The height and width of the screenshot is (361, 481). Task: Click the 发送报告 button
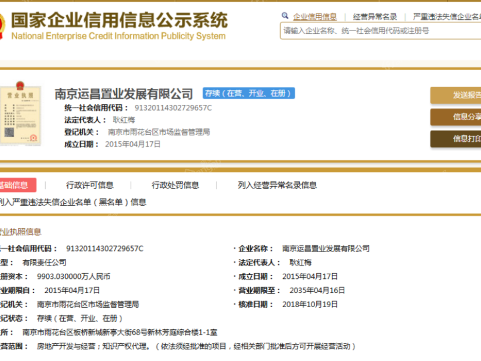(456, 95)
